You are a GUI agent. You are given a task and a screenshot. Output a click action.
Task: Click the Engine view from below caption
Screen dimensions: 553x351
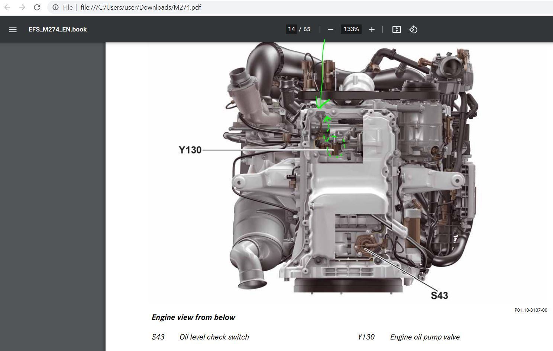click(193, 317)
